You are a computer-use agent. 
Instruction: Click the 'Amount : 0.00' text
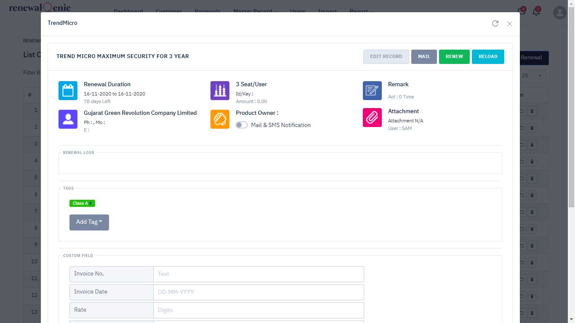[251, 101]
